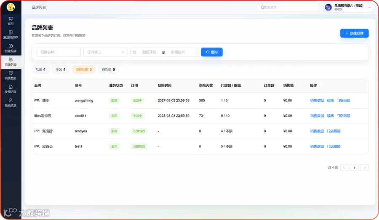The height and width of the screenshot is (220, 379).
Task: Click 续期 for PP: 瑞幸
Action: [x=330, y=101]
